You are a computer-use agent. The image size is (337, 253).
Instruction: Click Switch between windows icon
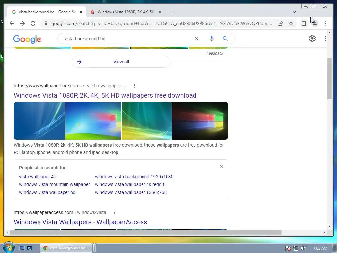click(30, 248)
